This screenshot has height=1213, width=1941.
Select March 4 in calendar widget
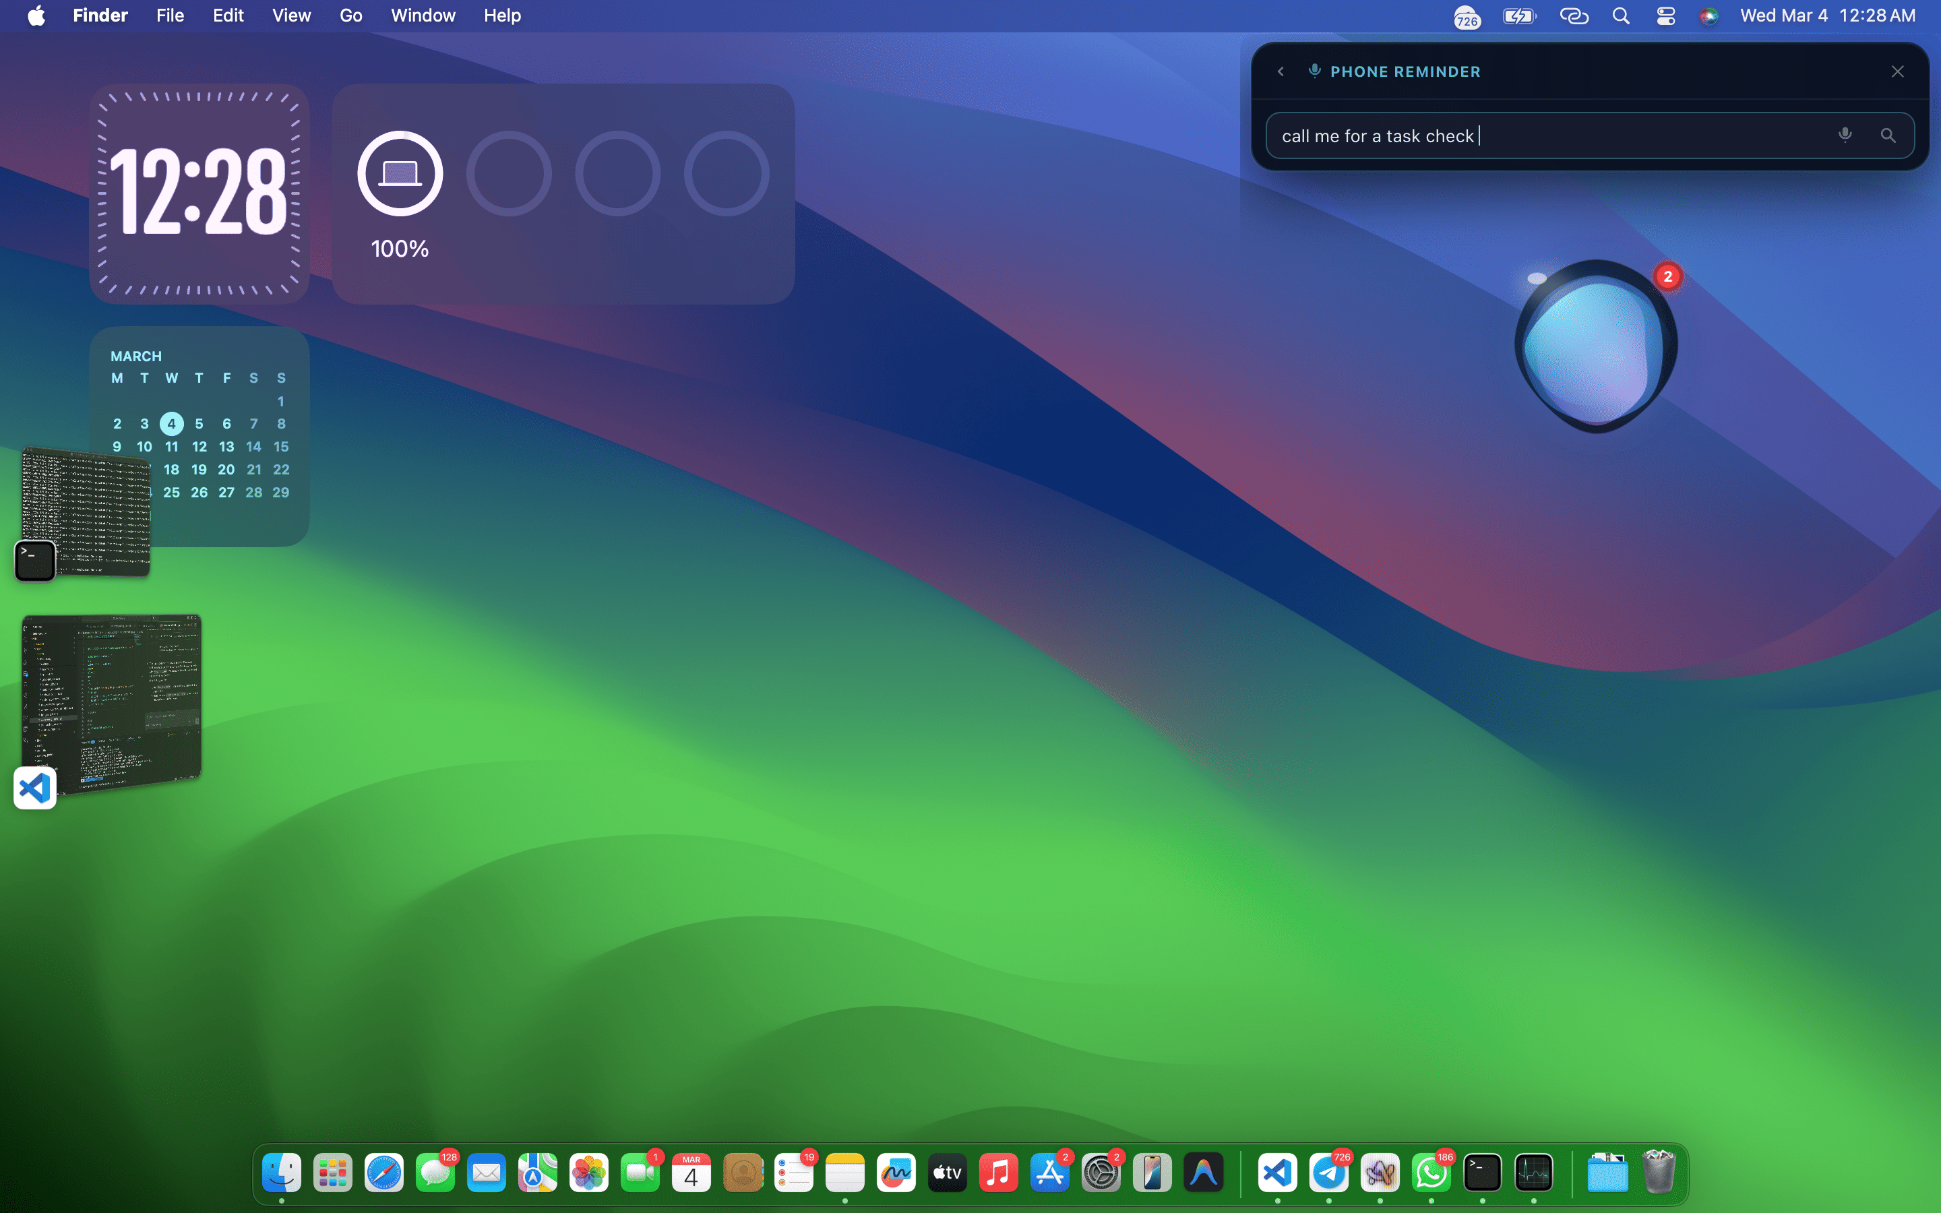tap(171, 424)
